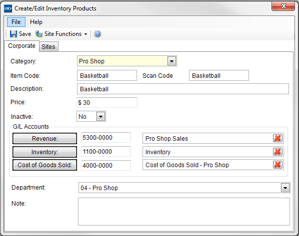Select the Corporate tab
The width and height of the screenshot is (299, 236).
[x=21, y=46]
